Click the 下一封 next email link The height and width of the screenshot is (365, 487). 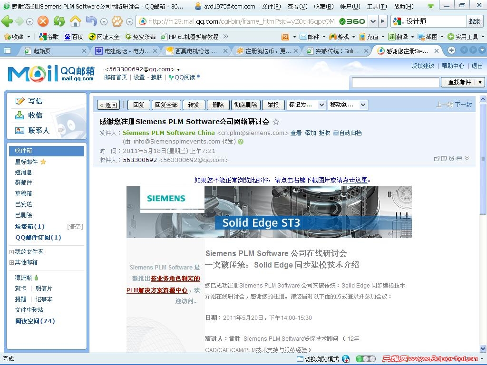[x=463, y=105]
